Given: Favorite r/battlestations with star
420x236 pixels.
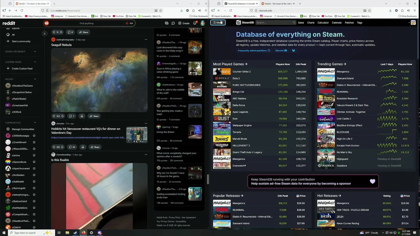Looking at the screenshot, I should (34, 208).
